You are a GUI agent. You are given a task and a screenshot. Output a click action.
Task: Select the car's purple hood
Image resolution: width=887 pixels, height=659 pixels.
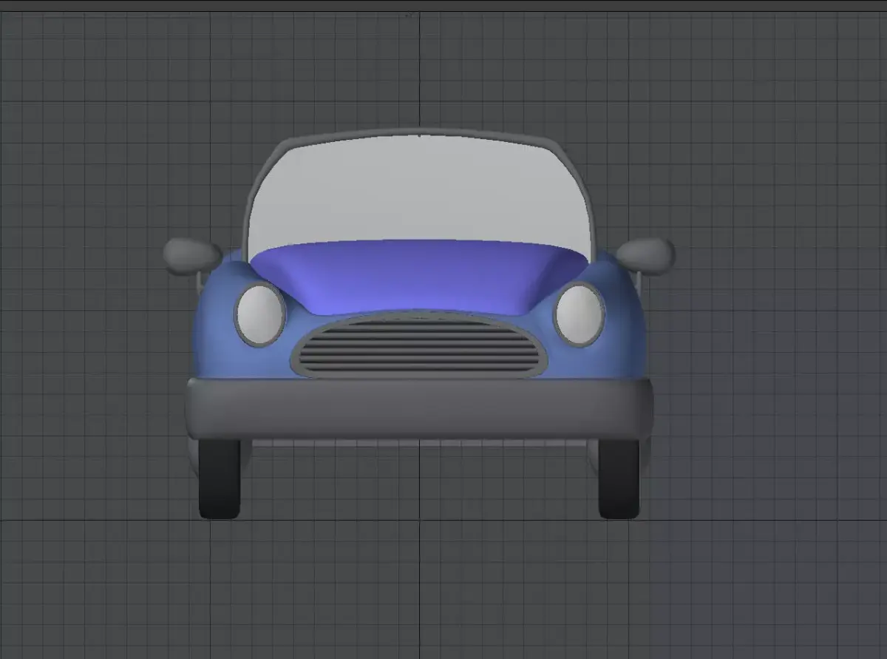pos(418,277)
